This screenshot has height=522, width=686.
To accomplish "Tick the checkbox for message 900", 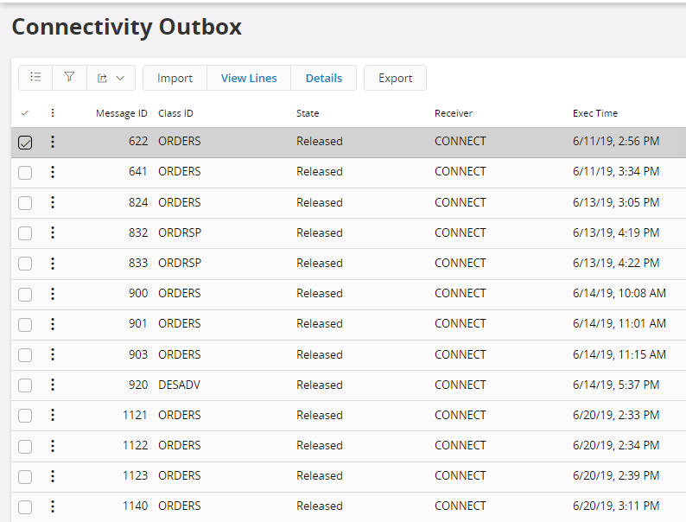I will [x=25, y=294].
